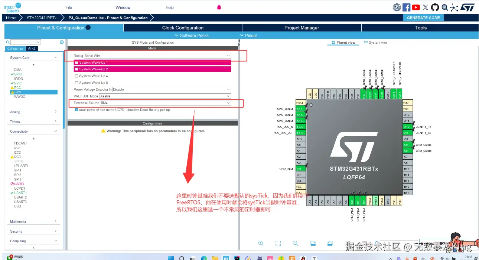The width and height of the screenshot is (479, 260).
Task: Switch to A->Z sorting tab
Action: 32,49
